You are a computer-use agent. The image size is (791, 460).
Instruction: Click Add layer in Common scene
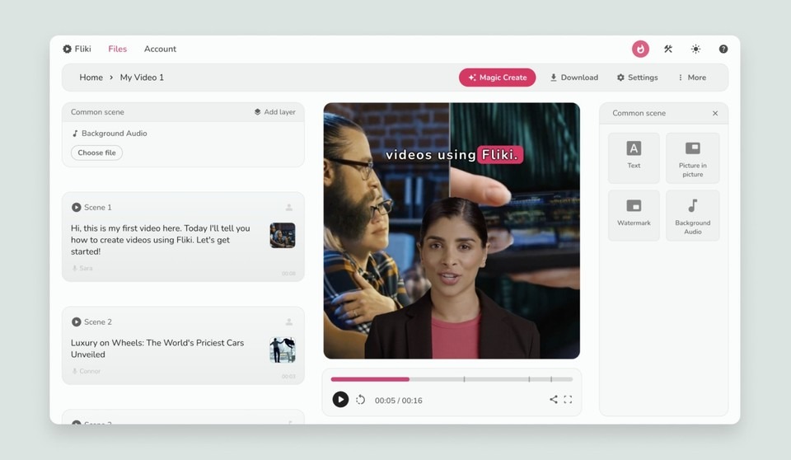274,112
